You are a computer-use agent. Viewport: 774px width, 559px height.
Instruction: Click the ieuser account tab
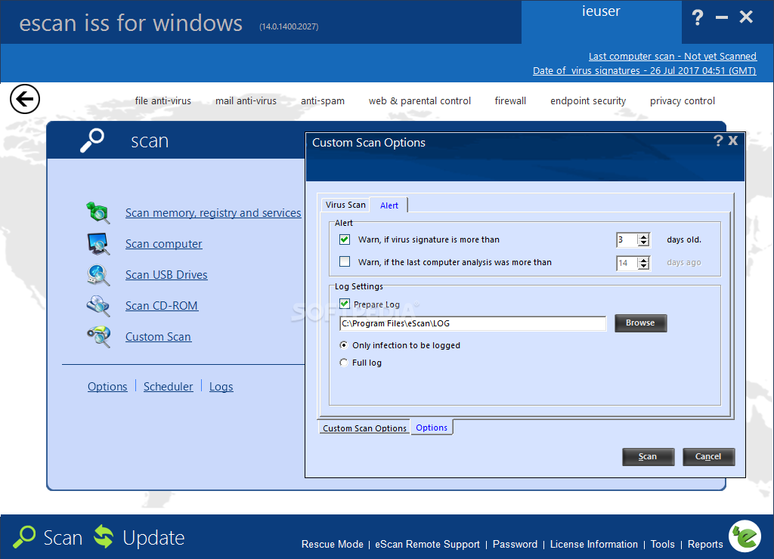point(601,22)
